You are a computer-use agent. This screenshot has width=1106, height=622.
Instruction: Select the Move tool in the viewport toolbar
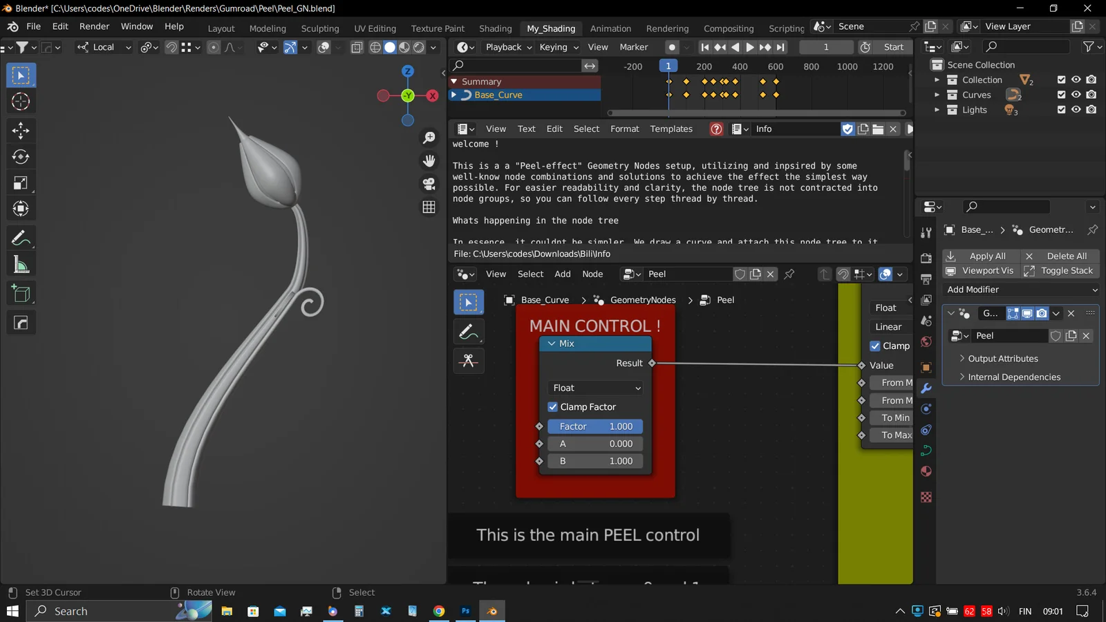[21, 130]
